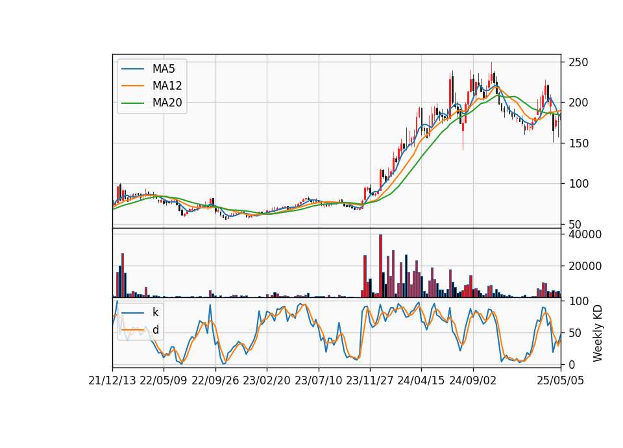
Task: Click the date label 23/02/20
Action: tap(267, 380)
